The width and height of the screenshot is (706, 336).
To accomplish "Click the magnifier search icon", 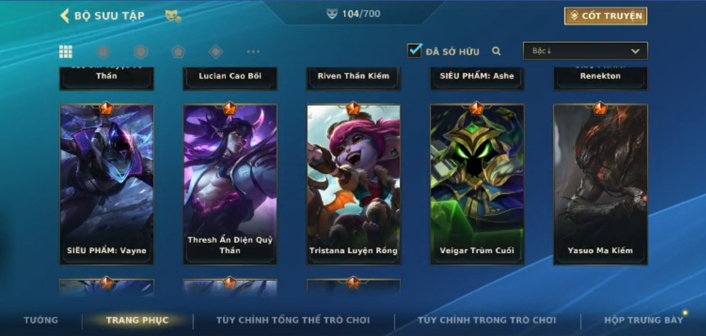I will click(497, 51).
